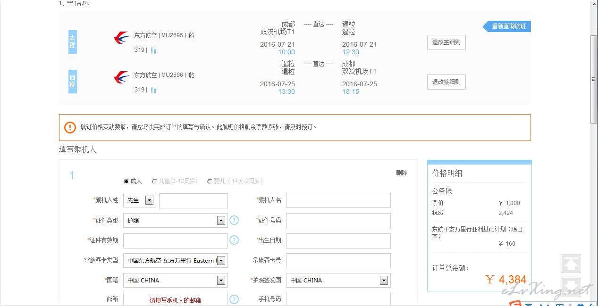Click the meal icon on the return flight row

point(154,90)
